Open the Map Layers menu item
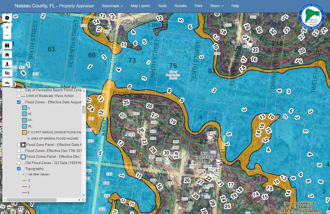 [140, 6]
